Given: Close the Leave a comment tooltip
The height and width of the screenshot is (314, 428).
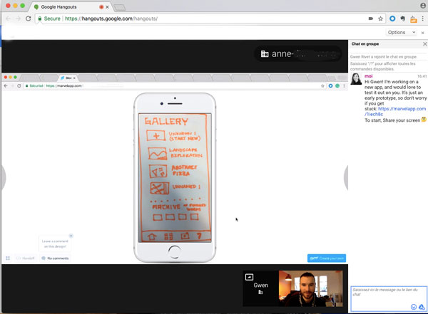Looking at the screenshot, I should coord(71,236).
